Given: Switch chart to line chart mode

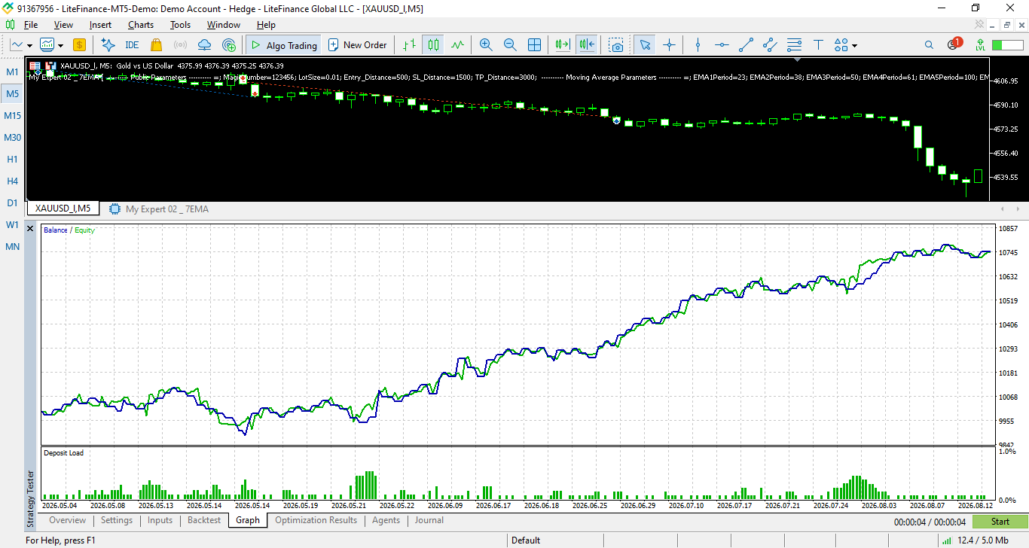Looking at the screenshot, I should [457, 45].
